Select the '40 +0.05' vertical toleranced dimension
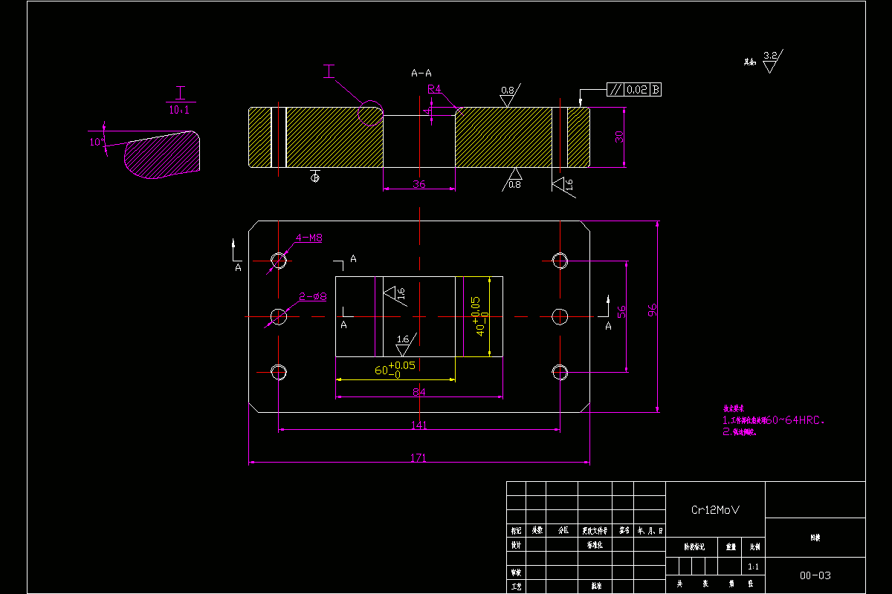The width and height of the screenshot is (892, 594). [x=479, y=316]
